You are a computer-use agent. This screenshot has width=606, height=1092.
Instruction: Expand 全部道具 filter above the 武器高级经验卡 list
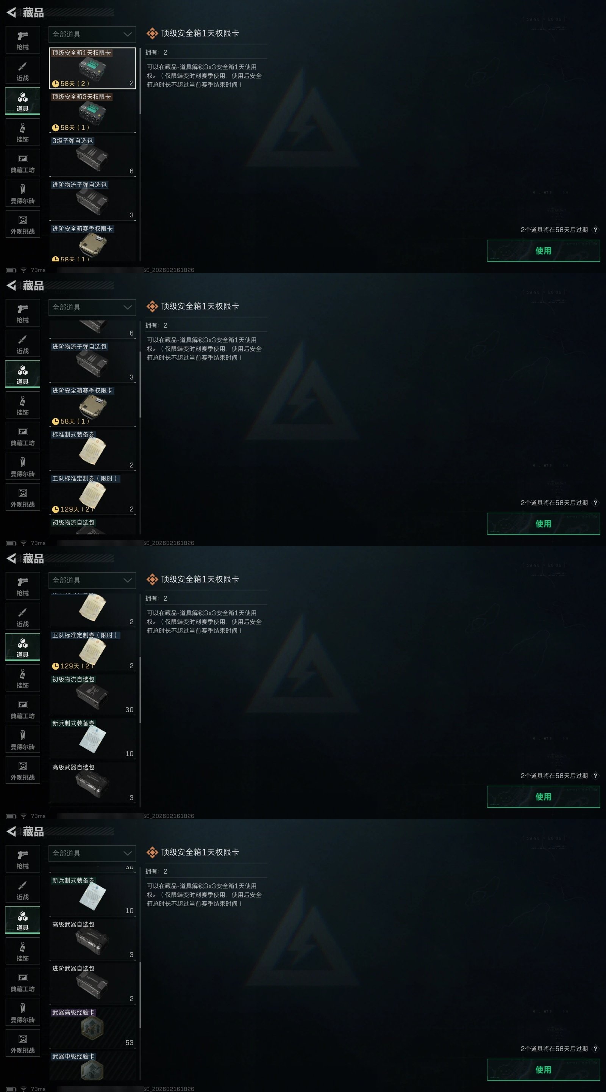click(92, 854)
